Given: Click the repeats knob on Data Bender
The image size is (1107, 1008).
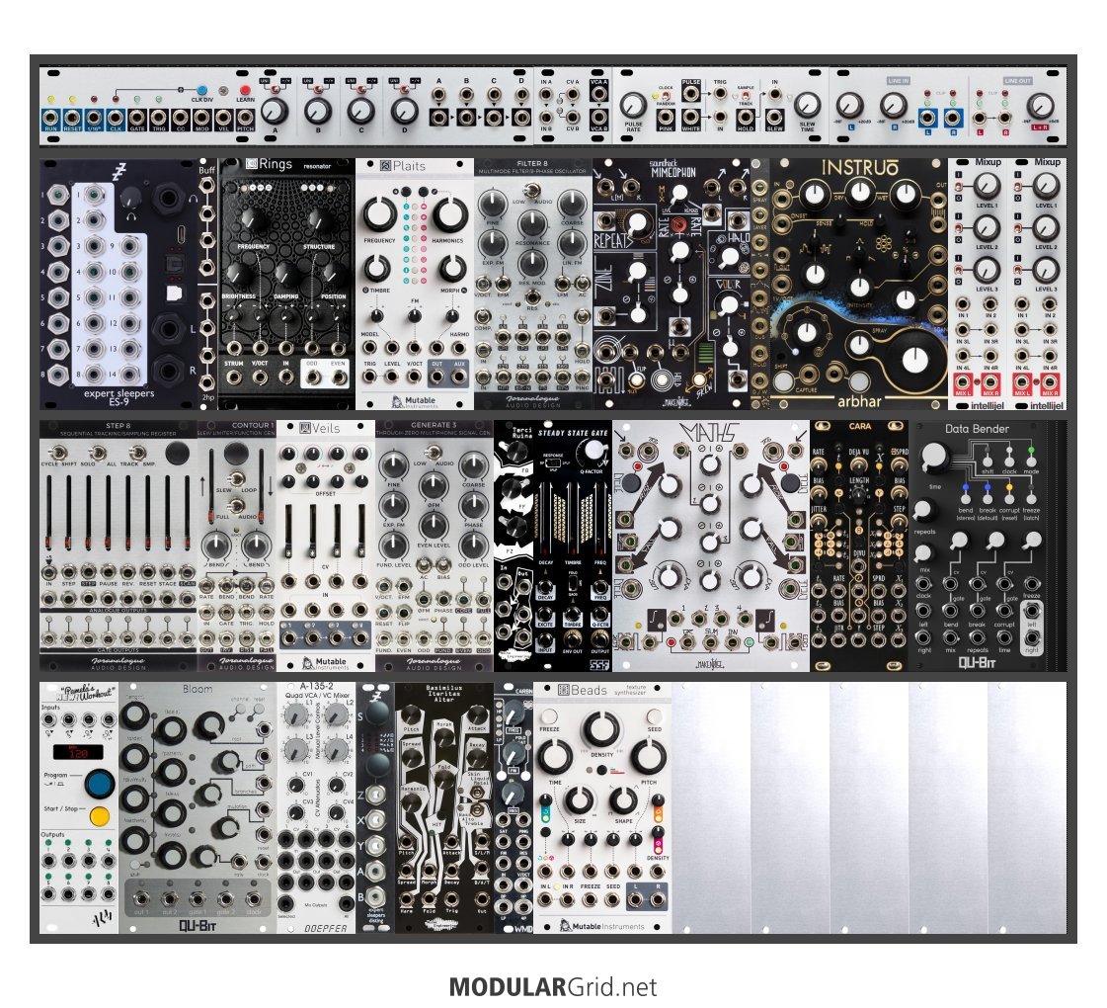Looking at the screenshot, I should pyautogui.click(x=925, y=511).
